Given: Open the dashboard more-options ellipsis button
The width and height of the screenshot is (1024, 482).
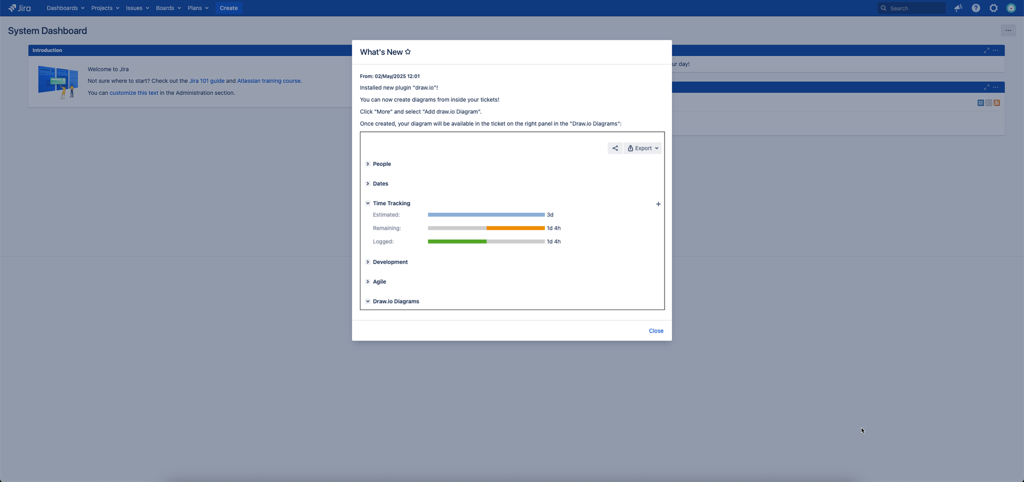Looking at the screenshot, I should tap(1008, 31).
